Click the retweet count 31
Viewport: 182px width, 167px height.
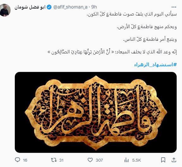(x=61, y=160)
